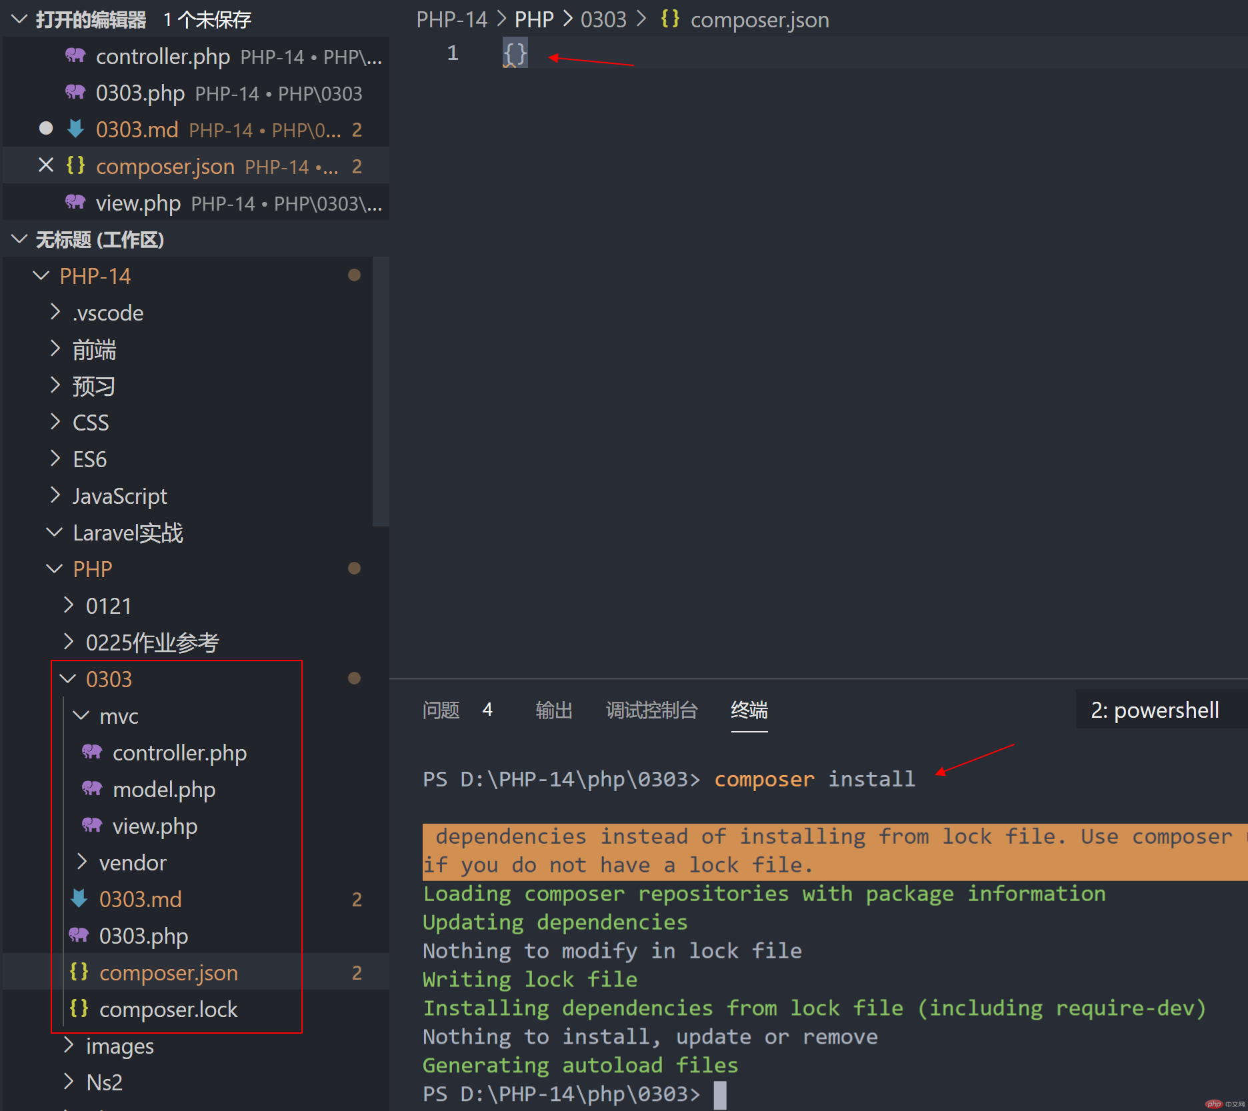The height and width of the screenshot is (1111, 1248).
Task: Click 0303 segment in the breadcrumb
Action: tap(603, 19)
